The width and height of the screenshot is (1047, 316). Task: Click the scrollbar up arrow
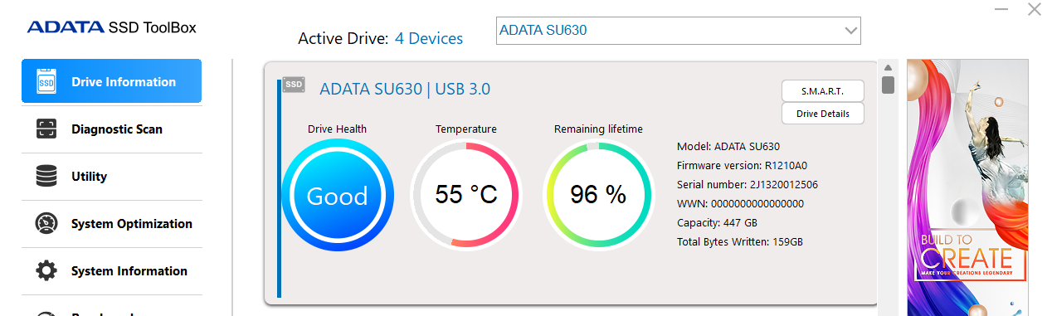[x=887, y=68]
